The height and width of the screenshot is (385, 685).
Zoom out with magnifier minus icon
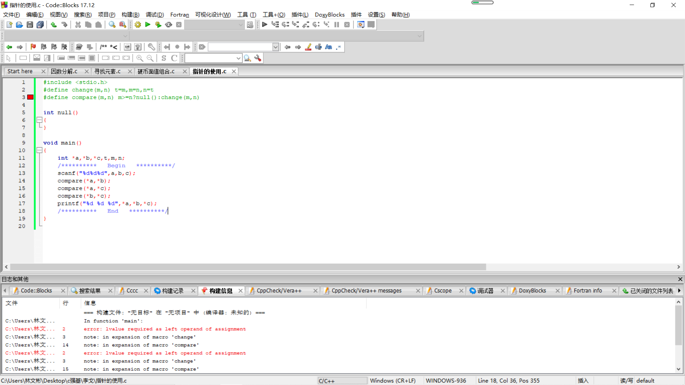tap(150, 58)
